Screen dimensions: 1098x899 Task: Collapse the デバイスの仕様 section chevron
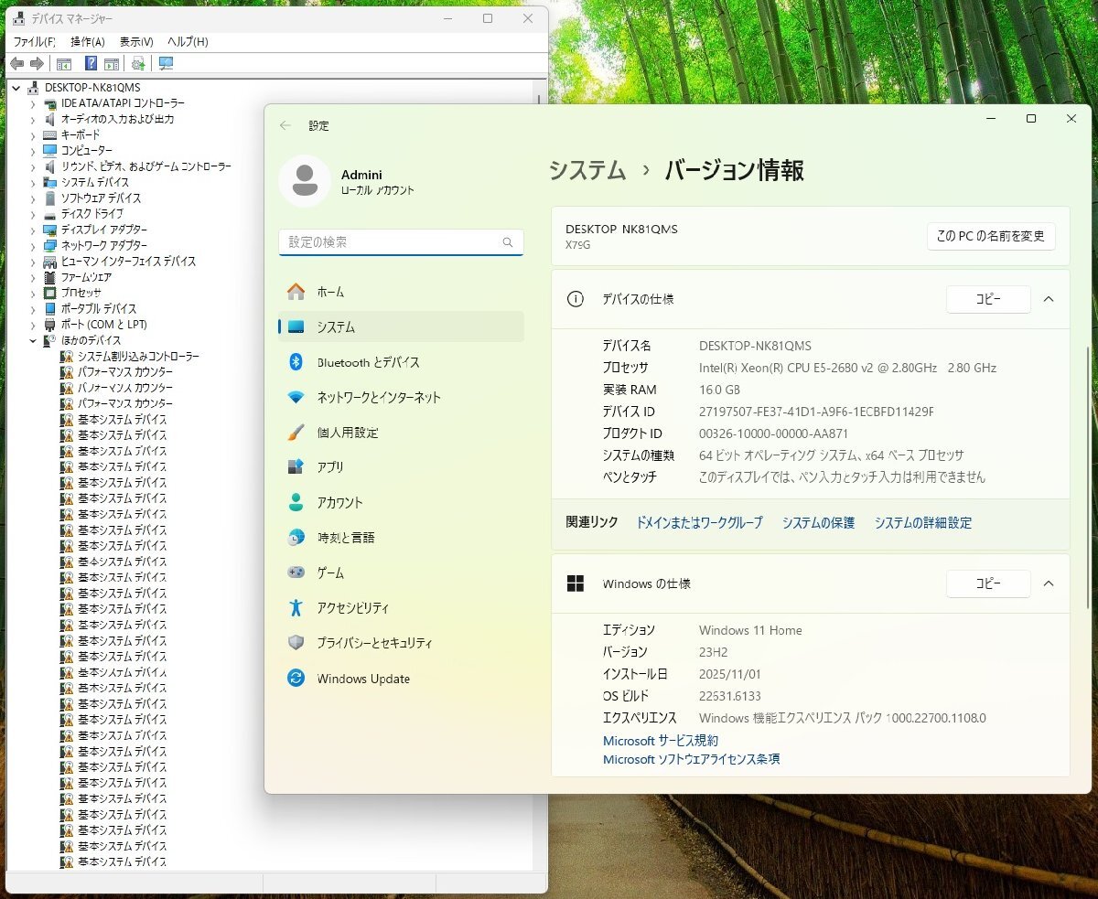tap(1049, 299)
